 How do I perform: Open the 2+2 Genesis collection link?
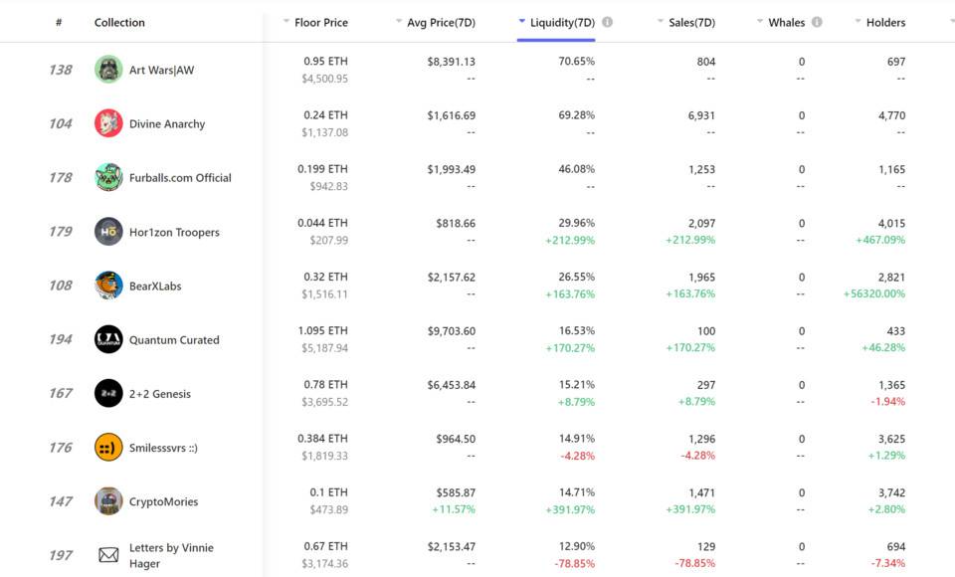[x=159, y=394]
